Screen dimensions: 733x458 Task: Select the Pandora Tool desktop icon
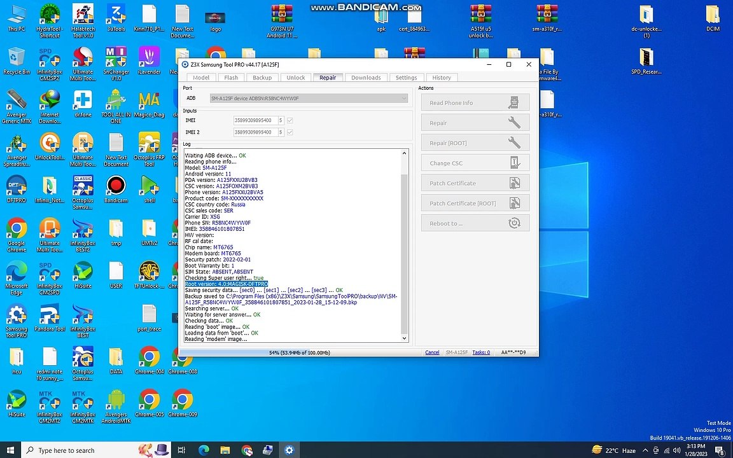(50, 318)
